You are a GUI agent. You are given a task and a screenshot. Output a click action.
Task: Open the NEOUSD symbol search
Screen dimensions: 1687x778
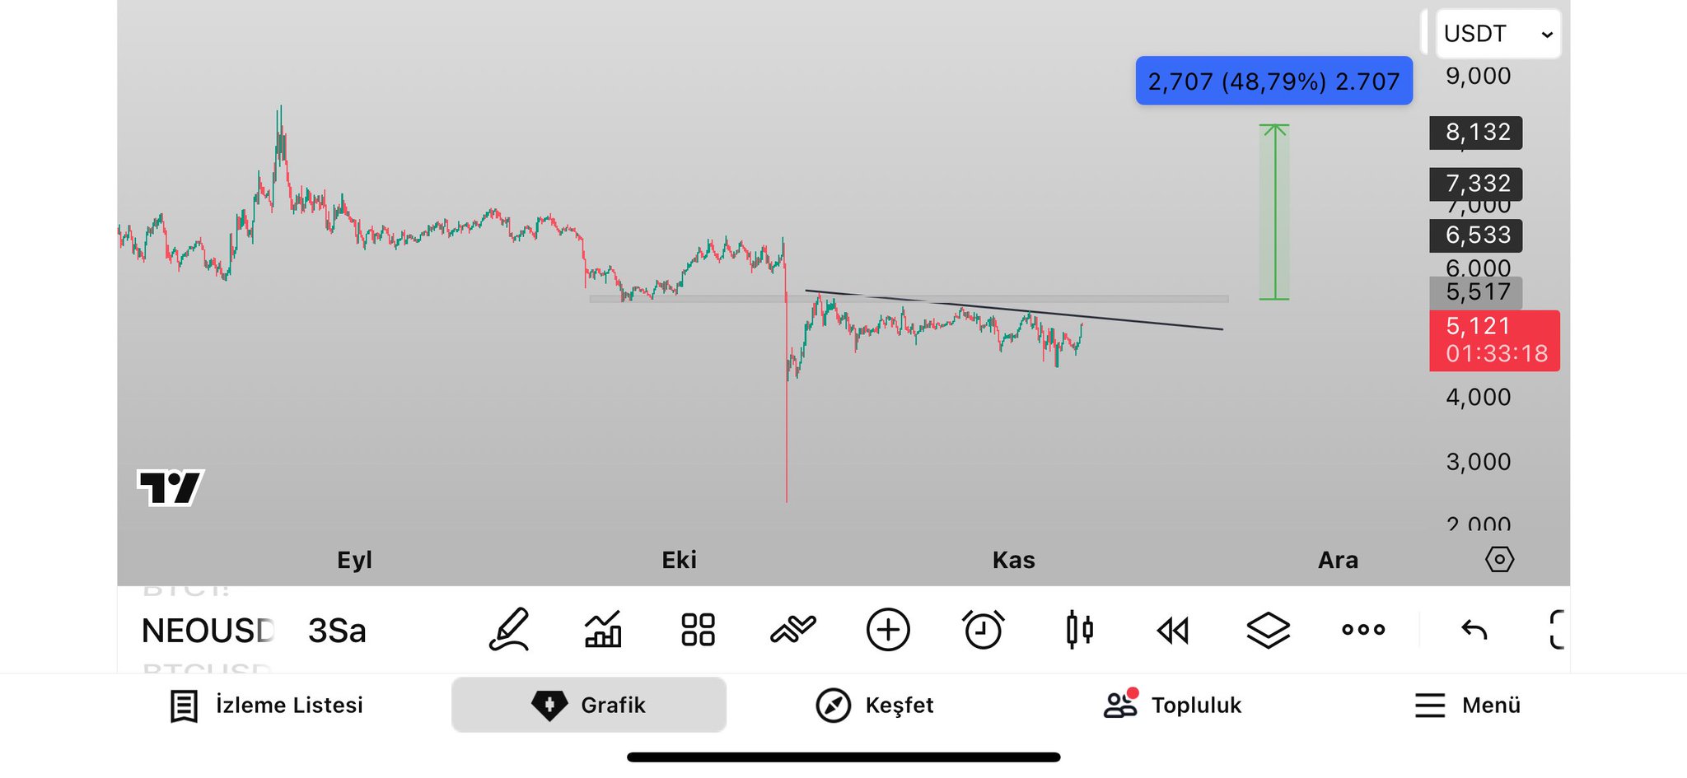point(208,631)
